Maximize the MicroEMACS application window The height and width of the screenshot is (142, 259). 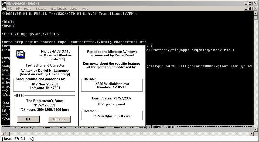pyautogui.click(x=250, y=3)
